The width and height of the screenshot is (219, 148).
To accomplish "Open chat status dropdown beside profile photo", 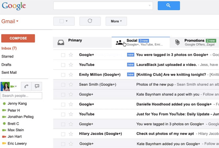I will click(x=16, y=86).
